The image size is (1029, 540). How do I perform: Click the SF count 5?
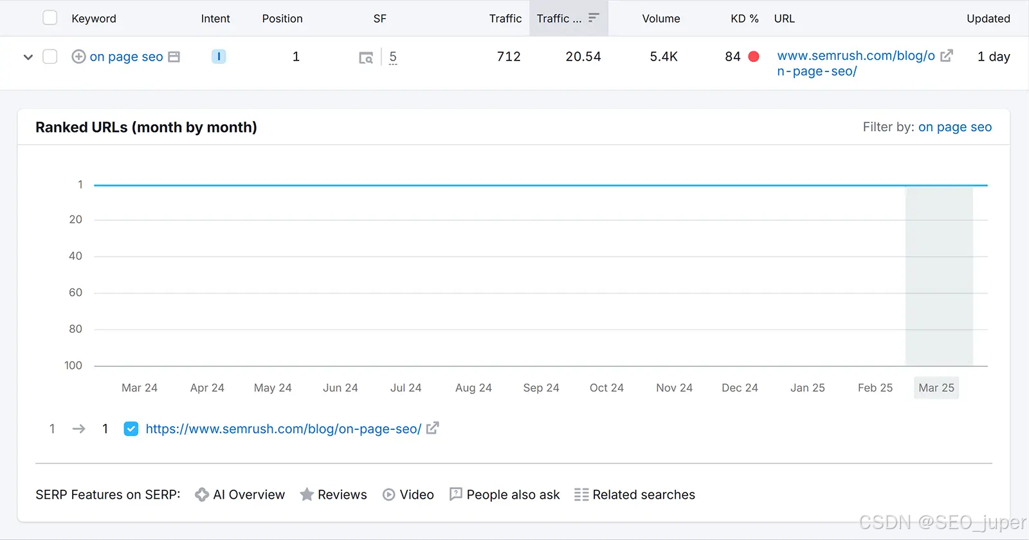393,57
